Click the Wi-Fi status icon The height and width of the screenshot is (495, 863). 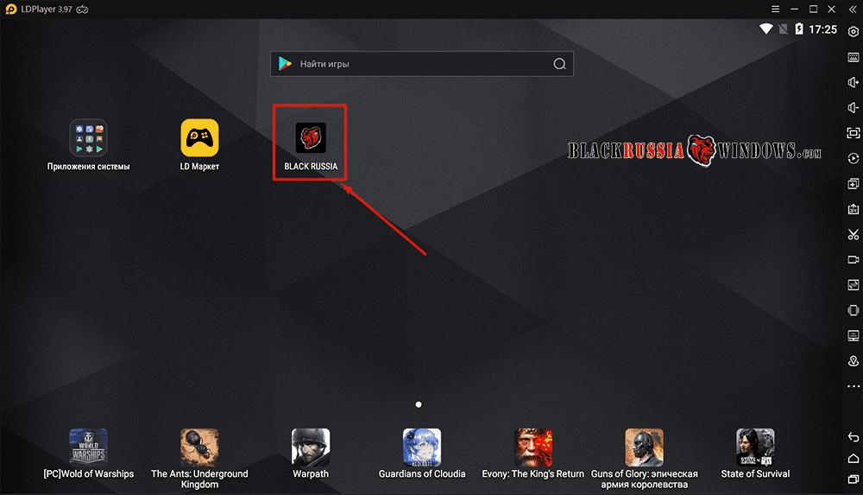coord(765,29)
